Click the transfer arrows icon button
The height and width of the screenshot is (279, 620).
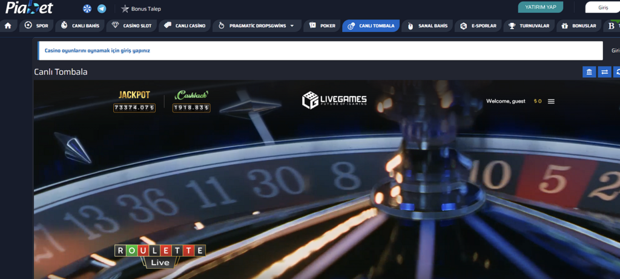(604, 72)
